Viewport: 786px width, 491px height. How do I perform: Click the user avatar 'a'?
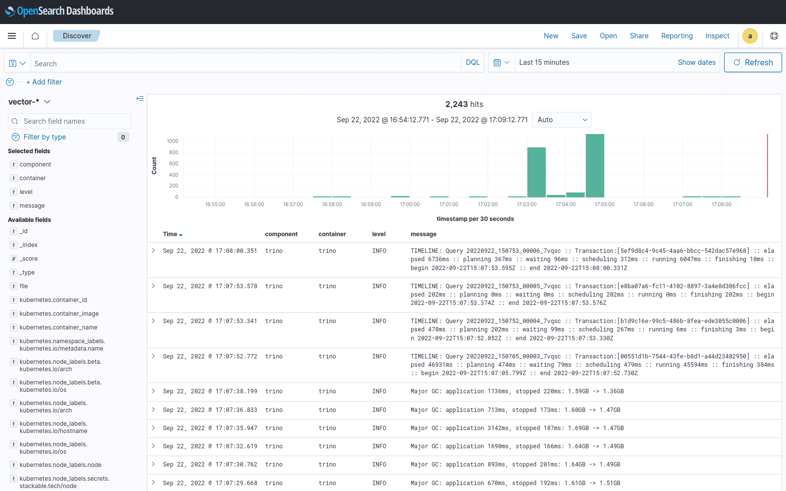(x=750, y=36)
